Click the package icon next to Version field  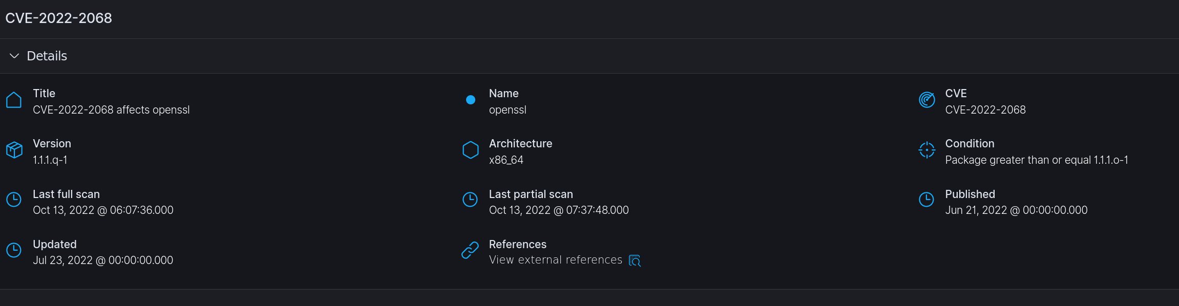tap(13, 149)
